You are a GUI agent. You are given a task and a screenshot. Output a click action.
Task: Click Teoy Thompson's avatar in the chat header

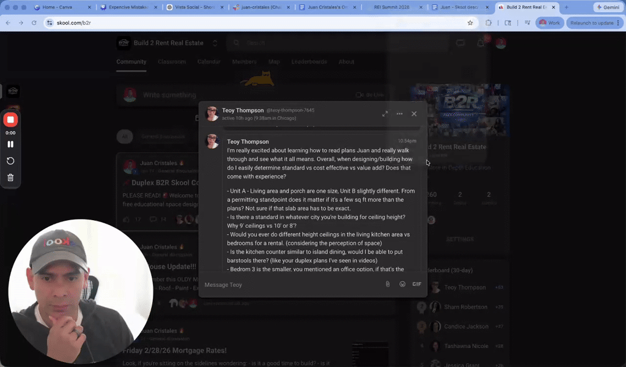[212, 114]
